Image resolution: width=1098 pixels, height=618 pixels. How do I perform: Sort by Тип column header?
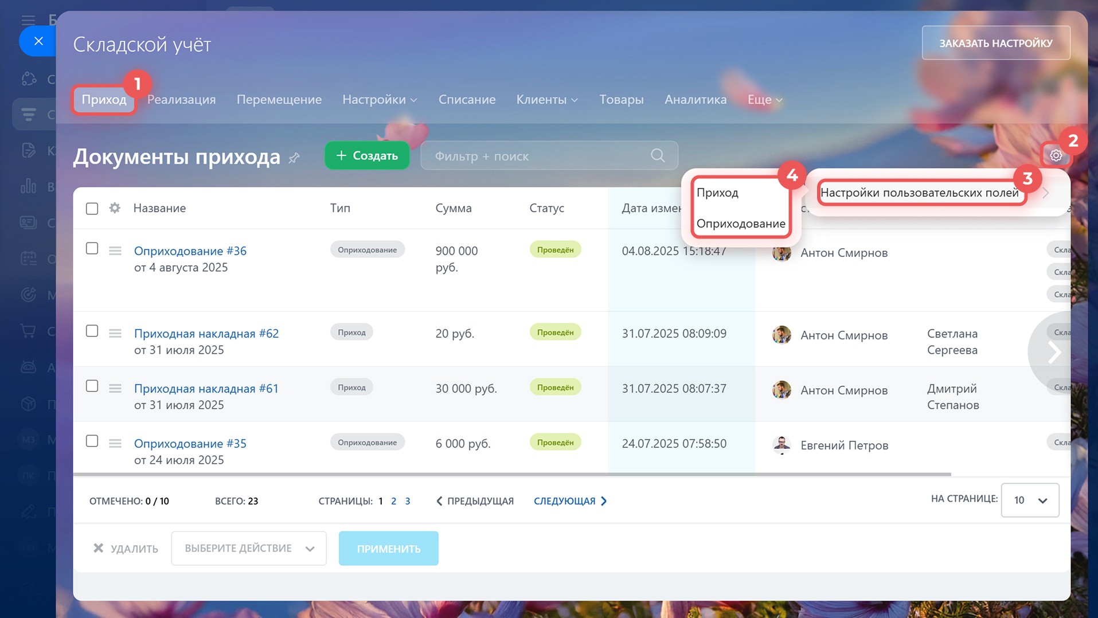[x=340, y=208]
